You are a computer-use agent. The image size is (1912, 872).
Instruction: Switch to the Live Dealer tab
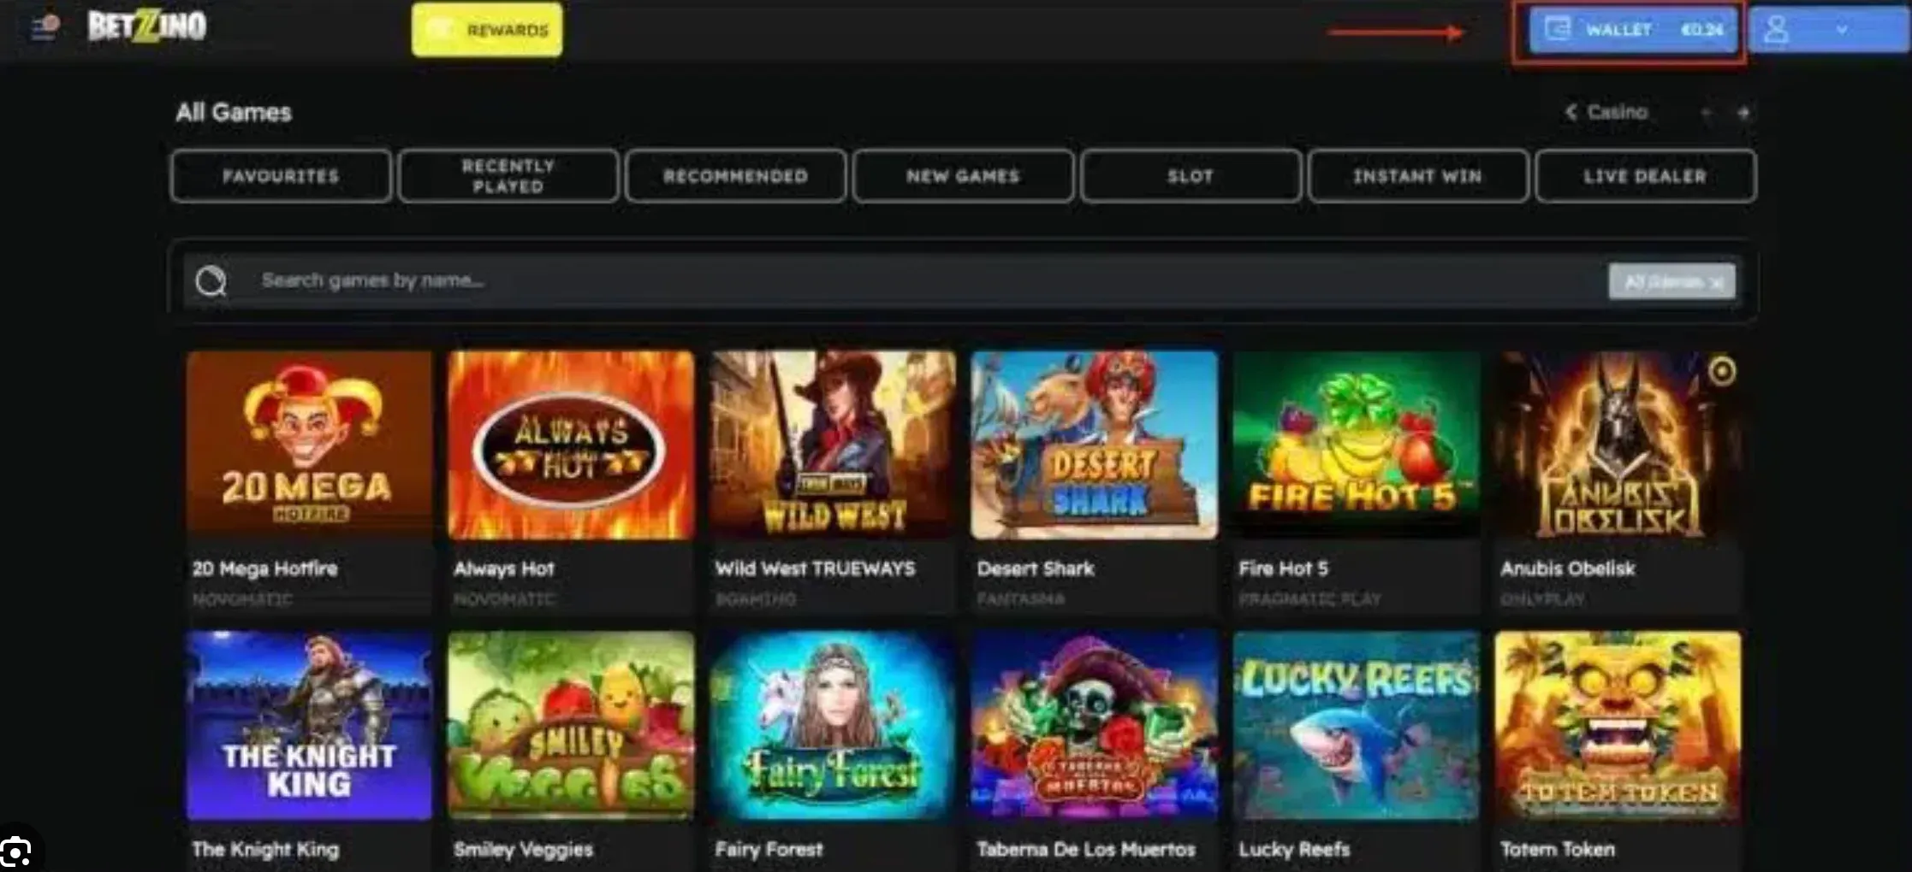click(1645, 176)
